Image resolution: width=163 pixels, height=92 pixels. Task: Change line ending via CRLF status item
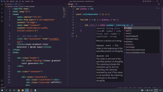coord(134,88)
